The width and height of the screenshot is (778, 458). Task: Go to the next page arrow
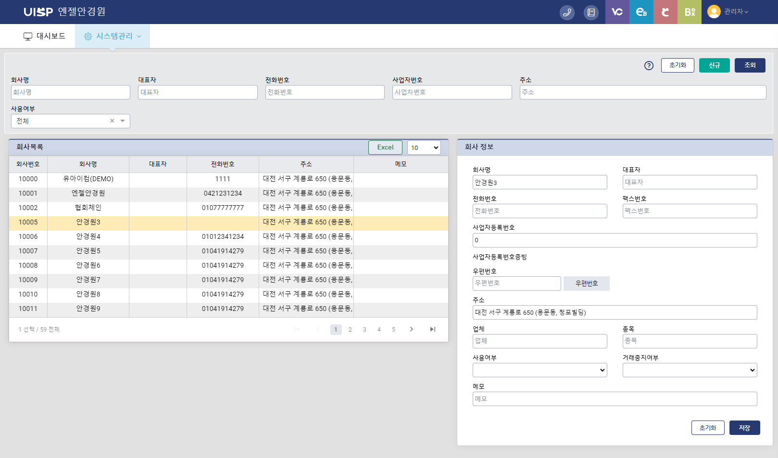411,329
